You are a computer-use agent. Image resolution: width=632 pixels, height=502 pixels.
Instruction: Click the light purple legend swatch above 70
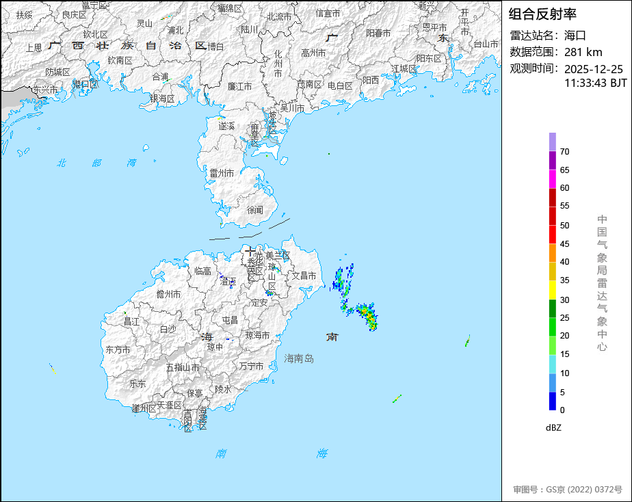(552, 142)
